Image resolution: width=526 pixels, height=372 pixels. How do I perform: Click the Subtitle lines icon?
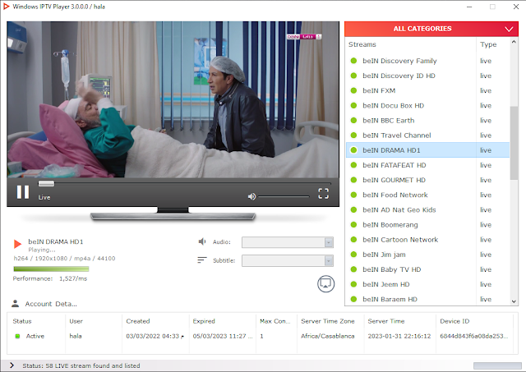click(202, 260)
